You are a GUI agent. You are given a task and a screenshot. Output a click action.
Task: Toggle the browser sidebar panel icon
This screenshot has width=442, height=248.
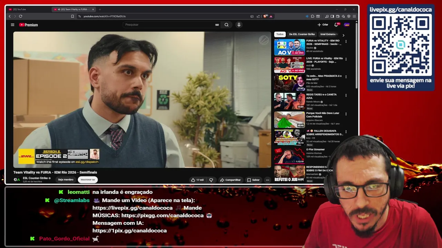[x=332, y=16]
